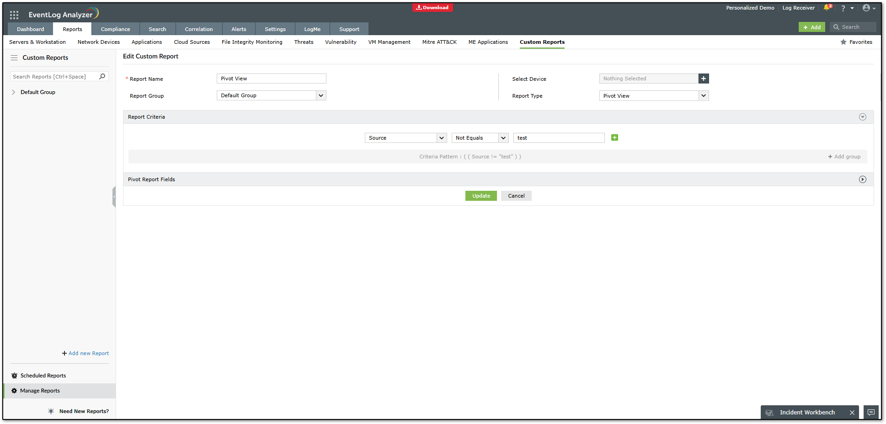Select VM Management subtab
886x424 pixels.
coord(390,42)
